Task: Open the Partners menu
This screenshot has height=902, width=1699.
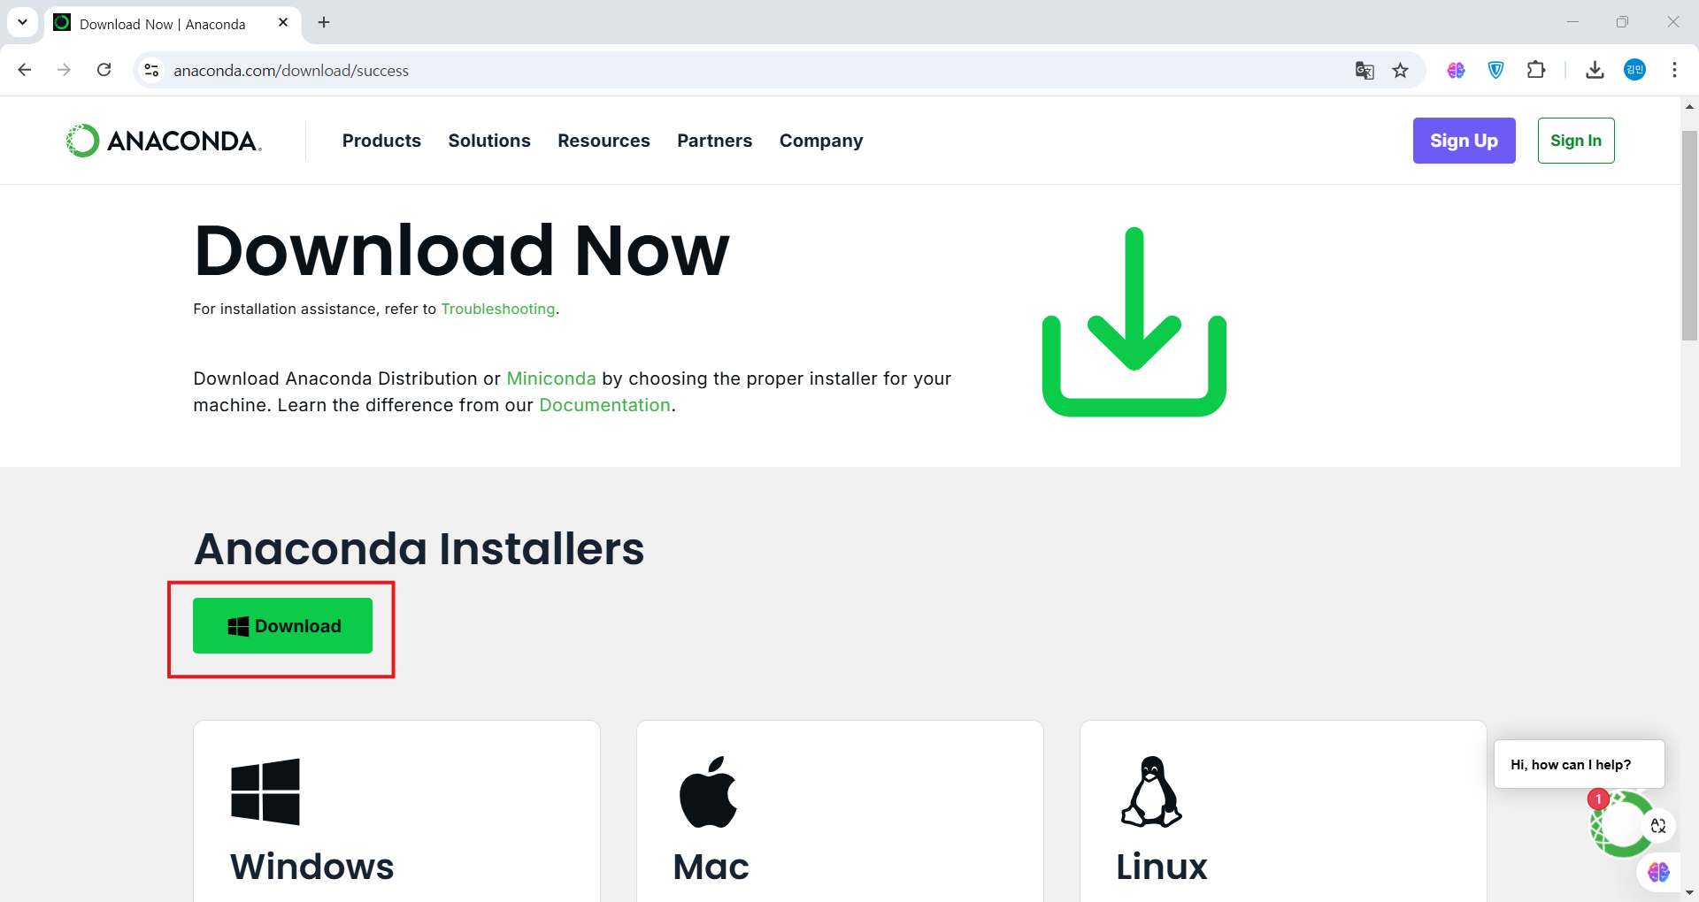Action: (x=714, y=141)
